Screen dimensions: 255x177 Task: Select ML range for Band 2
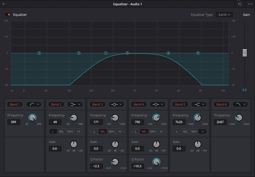(61, 132)
